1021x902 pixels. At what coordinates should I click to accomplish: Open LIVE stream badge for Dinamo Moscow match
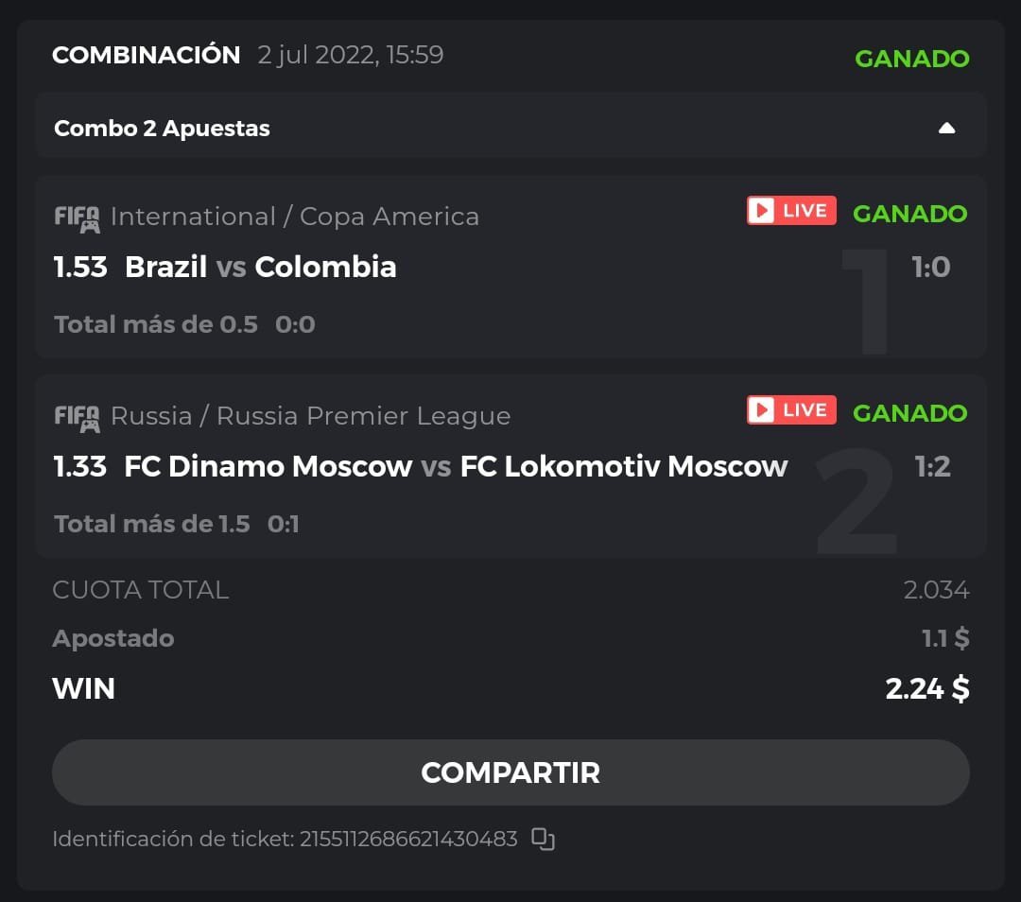[791, 410]
